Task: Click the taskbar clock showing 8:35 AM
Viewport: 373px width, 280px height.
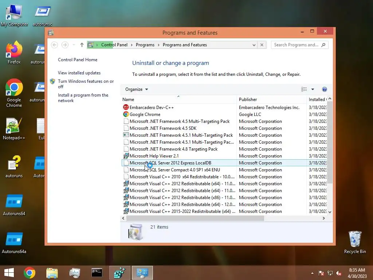Action: pyautogui.click(x=357, y=273)
